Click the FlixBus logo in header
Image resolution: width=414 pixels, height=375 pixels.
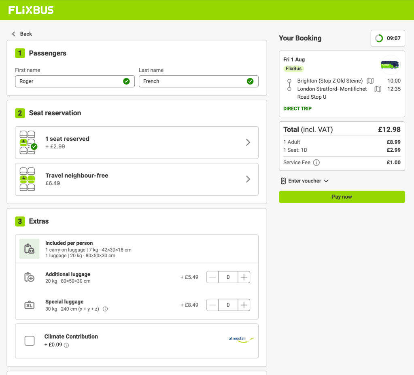pos(31,10)
